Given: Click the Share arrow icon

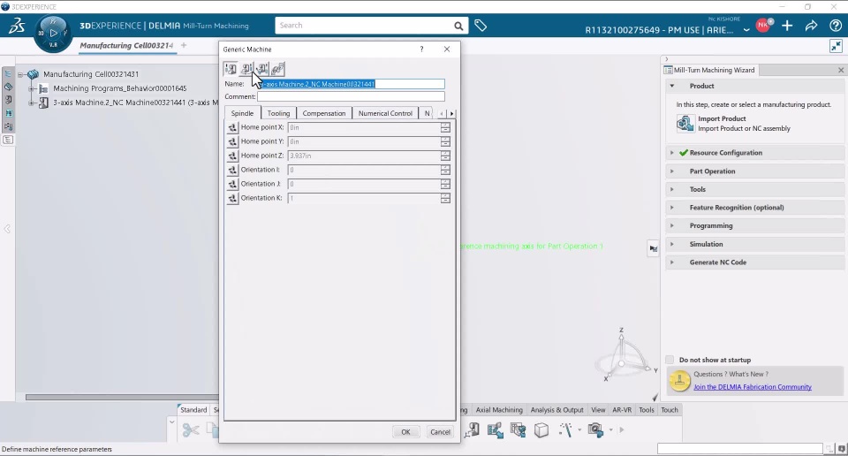Looking at the screenshot, I should click(811, 26).
